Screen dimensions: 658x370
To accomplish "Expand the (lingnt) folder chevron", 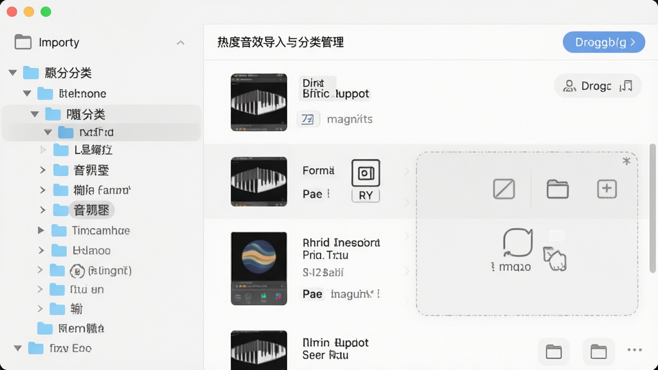I will 40,270.
